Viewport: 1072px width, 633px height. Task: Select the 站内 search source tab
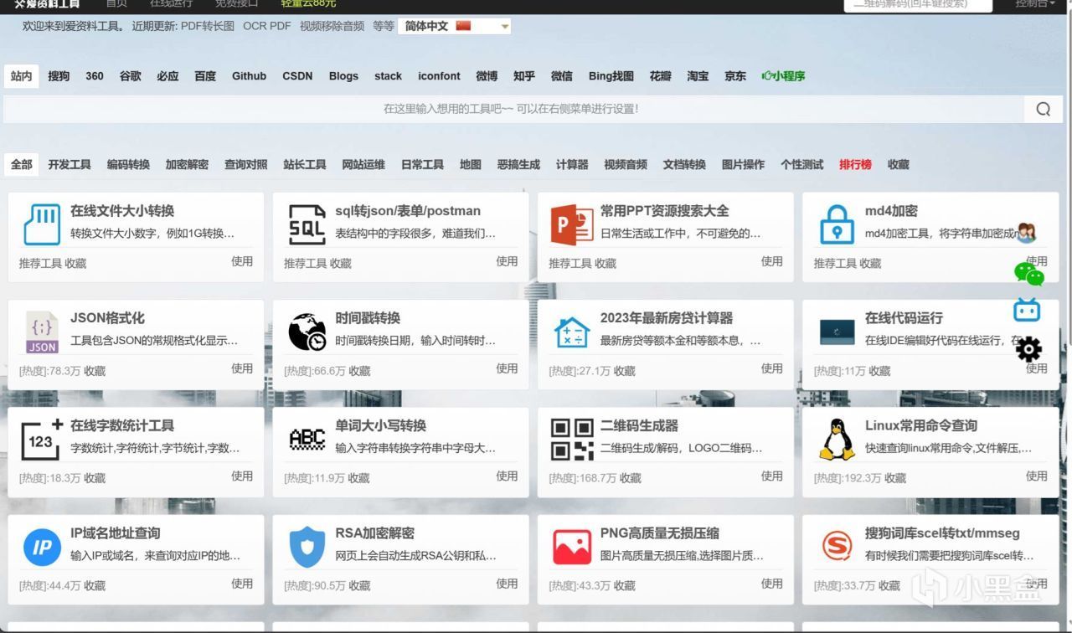click(22, 75)
